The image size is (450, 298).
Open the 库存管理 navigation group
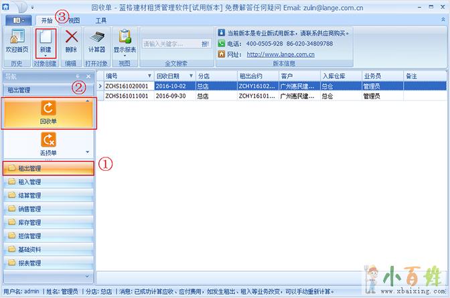(x=29, y=222)
